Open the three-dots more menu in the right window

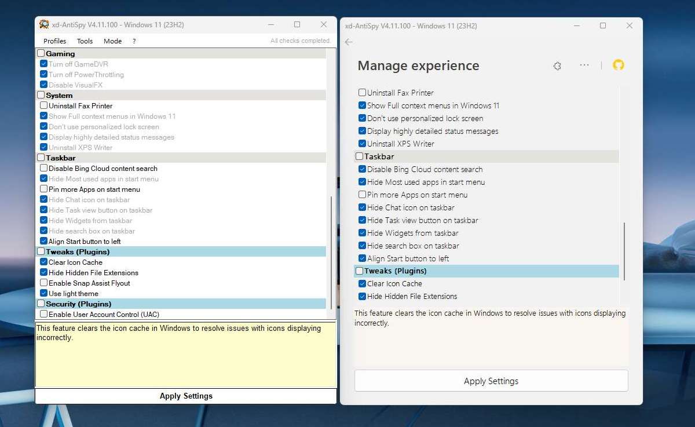[x=584, y=65]
